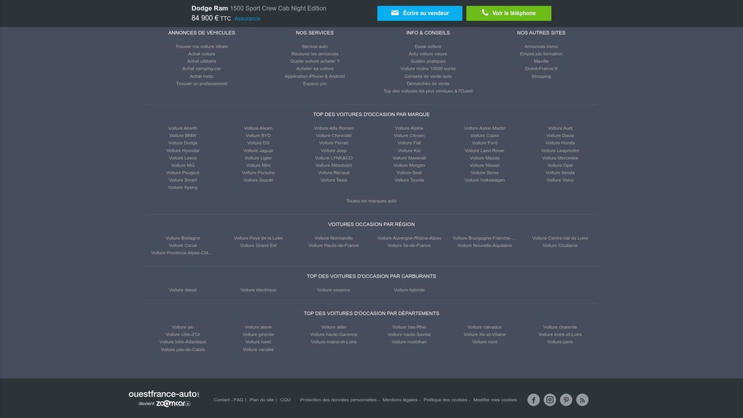Open Voiture Occitanie link

click(x=560, y=246)
